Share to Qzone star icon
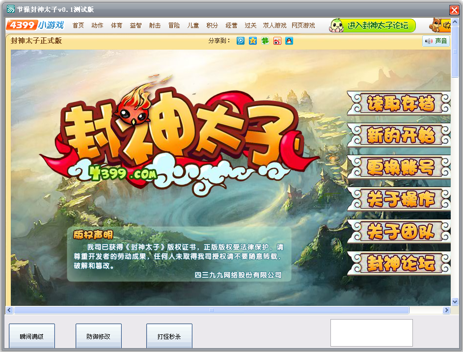Screen dimensions: 463x352 click(252, 41)
